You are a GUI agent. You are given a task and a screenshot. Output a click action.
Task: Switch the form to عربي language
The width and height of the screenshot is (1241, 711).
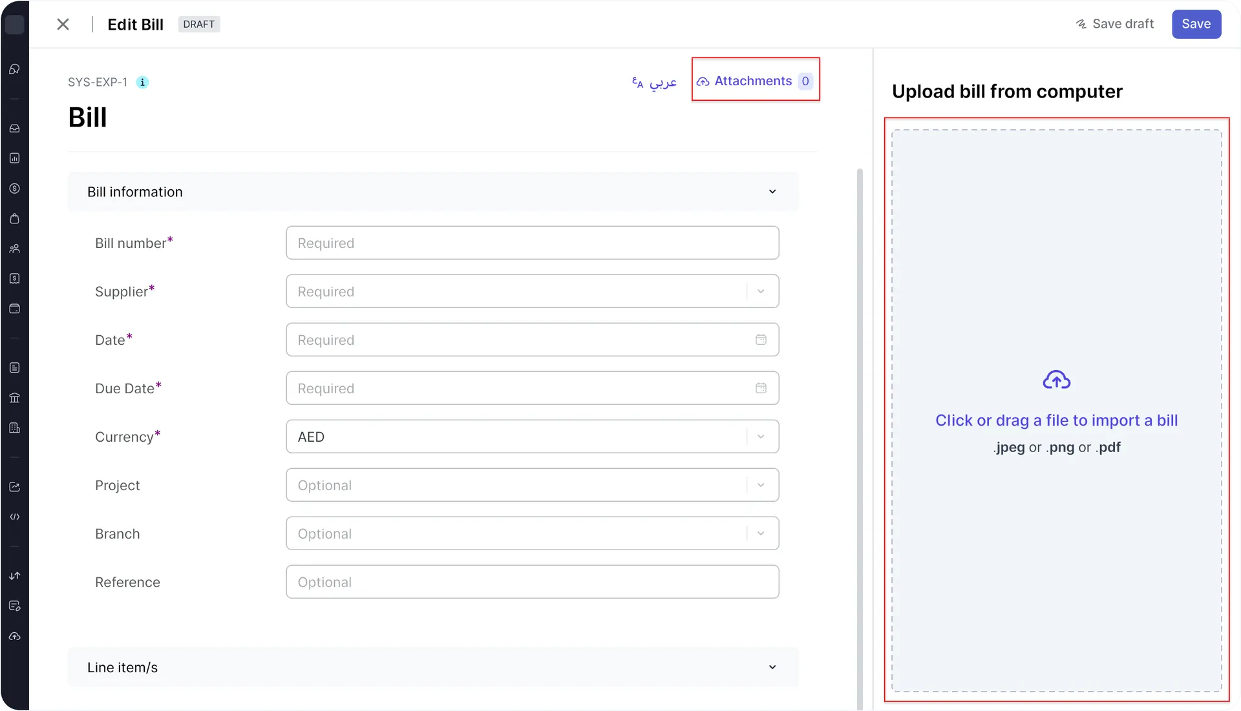coord(654,81)
